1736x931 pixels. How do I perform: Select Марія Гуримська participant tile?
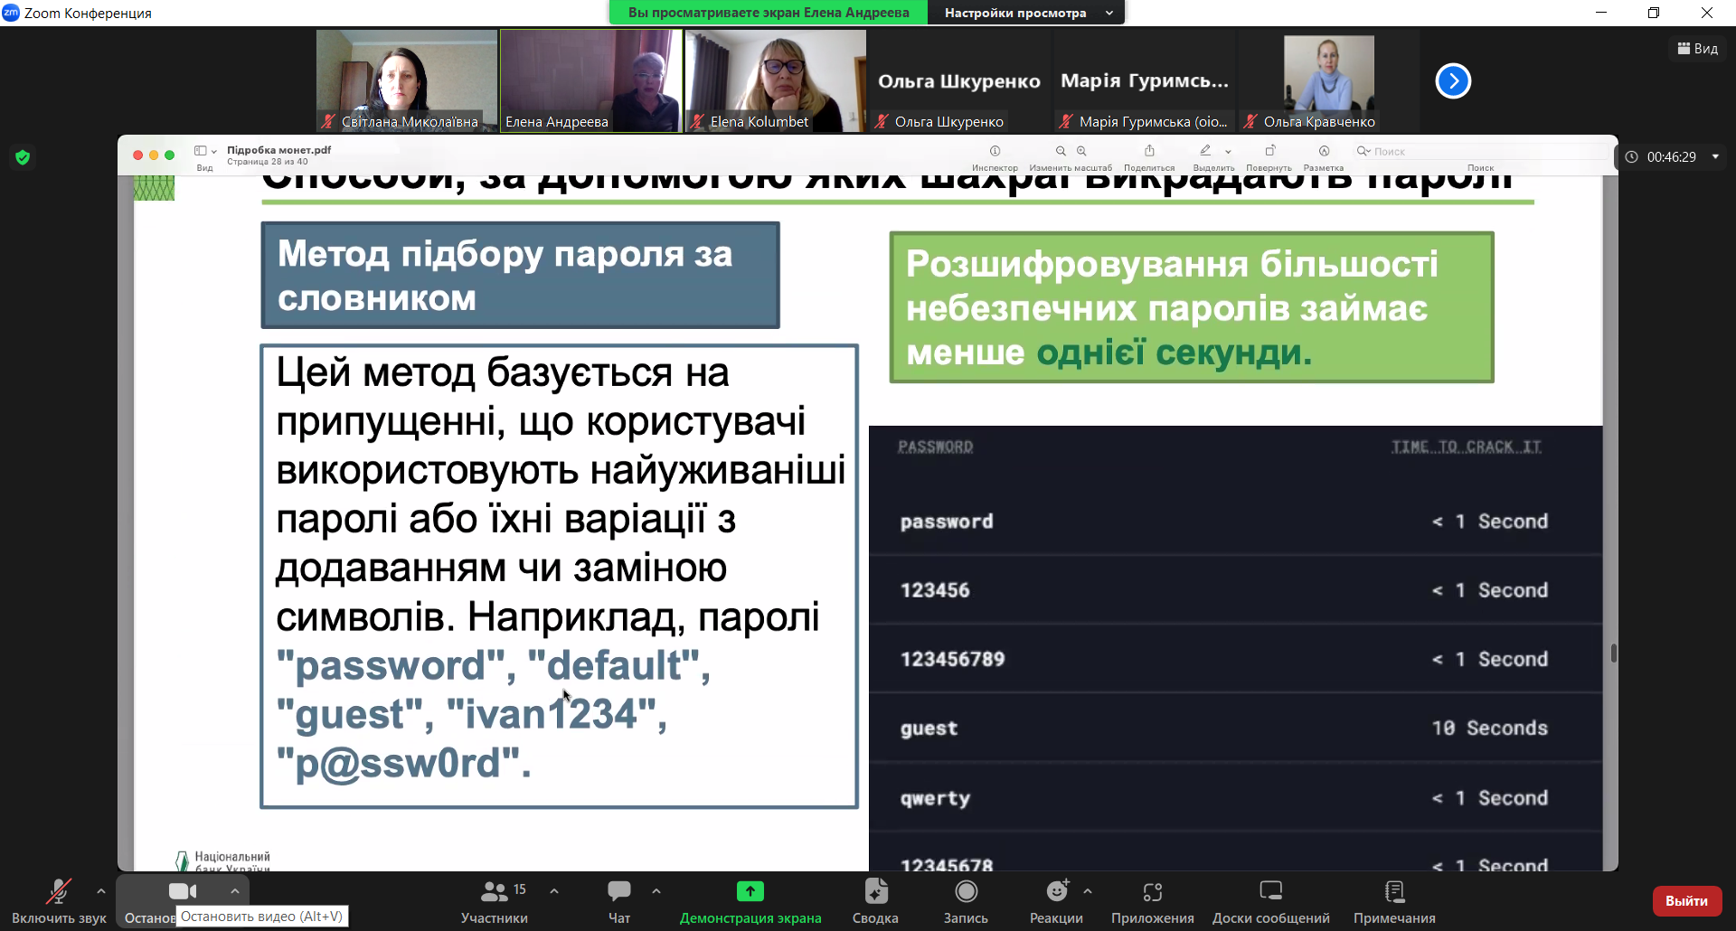[1145, 81]
